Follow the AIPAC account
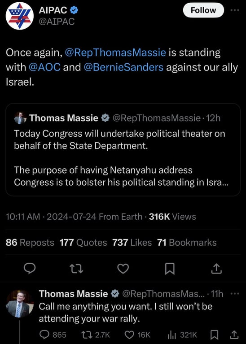The width and height of the screenshot is (246, 344). pyautogui.click(x=203, y=10)
